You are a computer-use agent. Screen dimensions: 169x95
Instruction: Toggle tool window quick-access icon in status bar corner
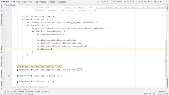coord(1,94)
